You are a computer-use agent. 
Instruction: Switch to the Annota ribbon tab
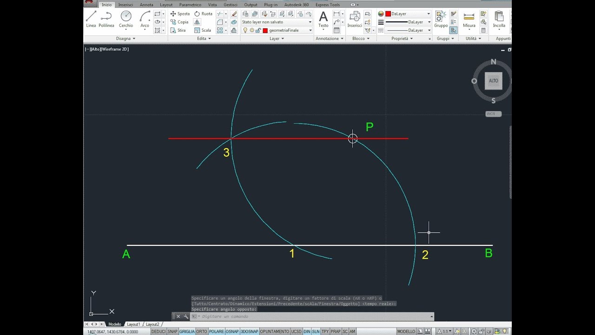click(146, 5)
